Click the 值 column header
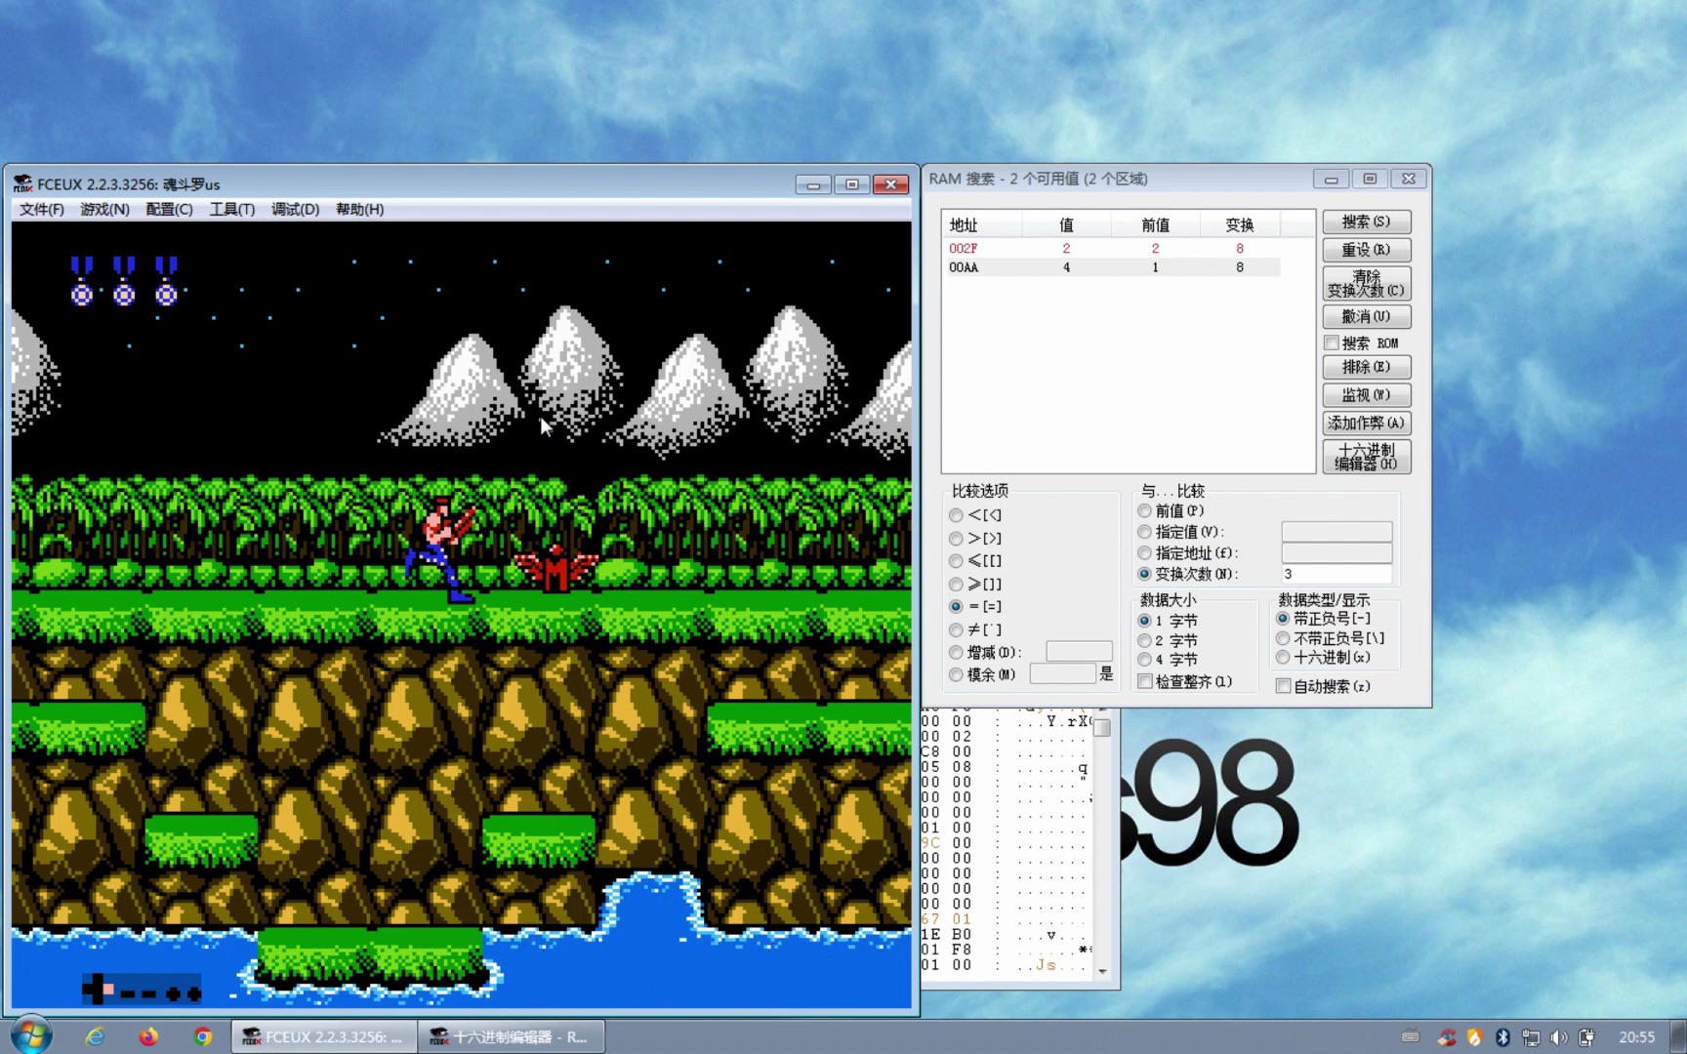The width and height of the screenshot is (1687, 1054). point(1066,225)
